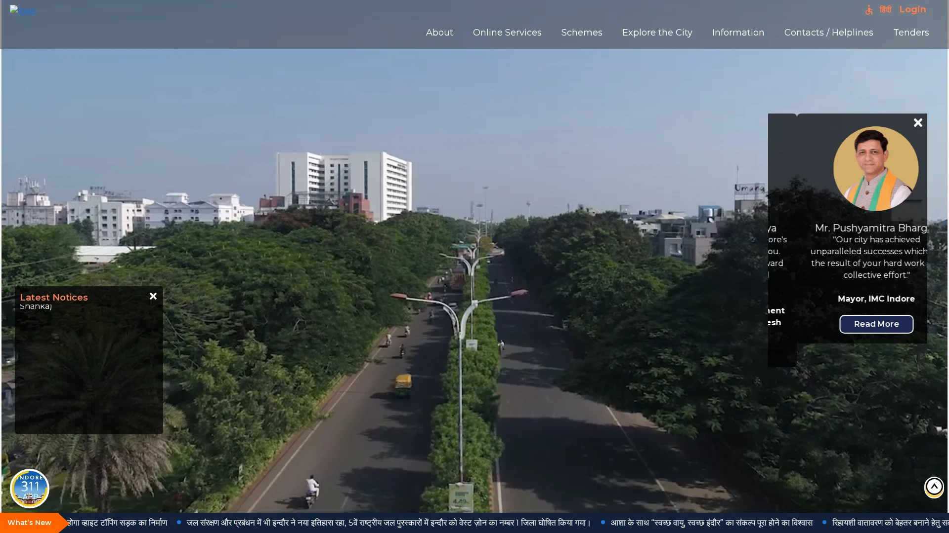The width and height of the screenshot is (949, 533).
Task: Open the Contacts / Helplines menu
Action: [829, 33]
